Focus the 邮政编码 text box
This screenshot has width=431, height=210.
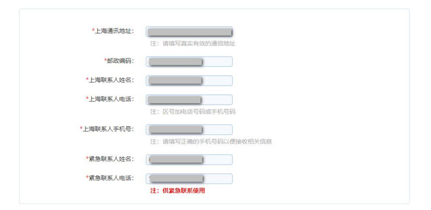[x=189, y=62]
